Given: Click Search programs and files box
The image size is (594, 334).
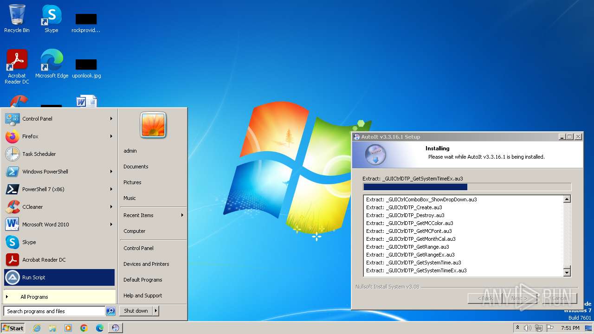Looking at the screenshot, I should pos(55,311).
